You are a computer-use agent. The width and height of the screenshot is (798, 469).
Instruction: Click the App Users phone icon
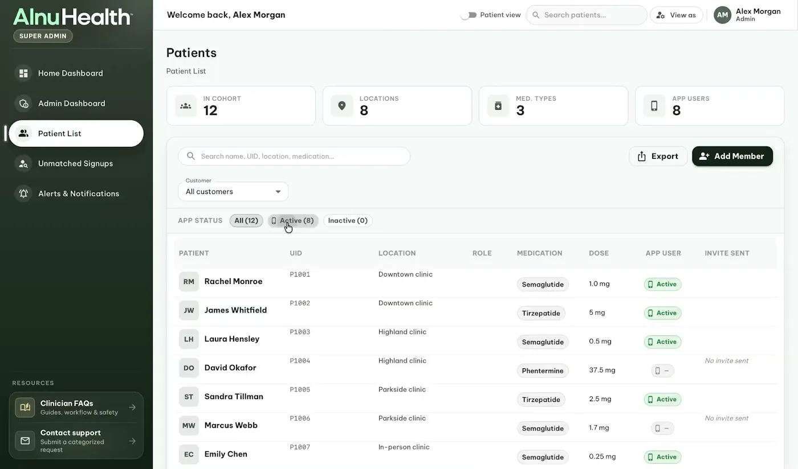(x=654, y=106)
